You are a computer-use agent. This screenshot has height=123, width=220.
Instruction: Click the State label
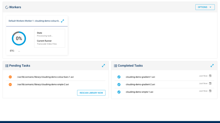39,33
